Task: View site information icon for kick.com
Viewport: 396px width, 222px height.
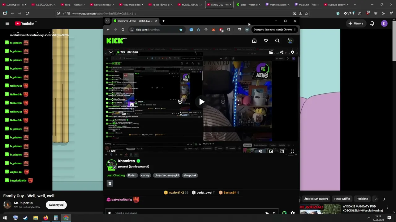Action: (x=131, y=30)
